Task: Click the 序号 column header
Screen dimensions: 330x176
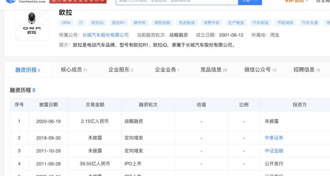Action: [x=19, y=105]
